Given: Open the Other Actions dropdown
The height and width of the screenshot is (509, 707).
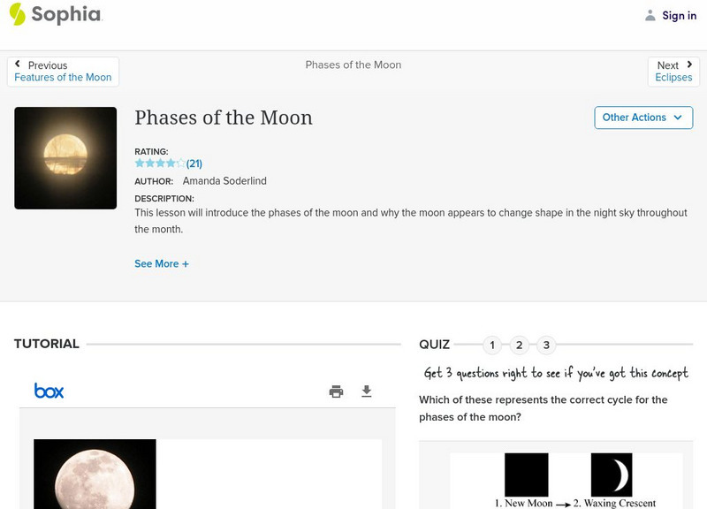Looking at the screenshot, I should 642,118.
